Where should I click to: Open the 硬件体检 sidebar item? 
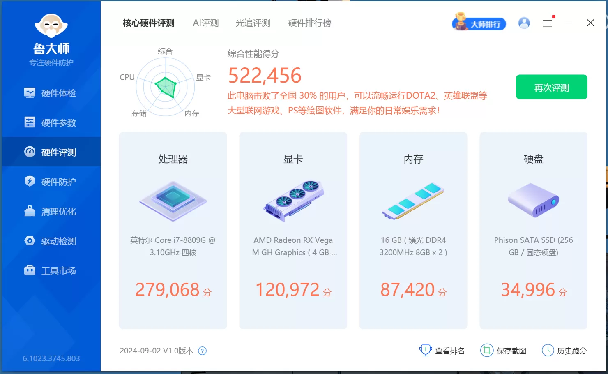(x=50, y=93)
